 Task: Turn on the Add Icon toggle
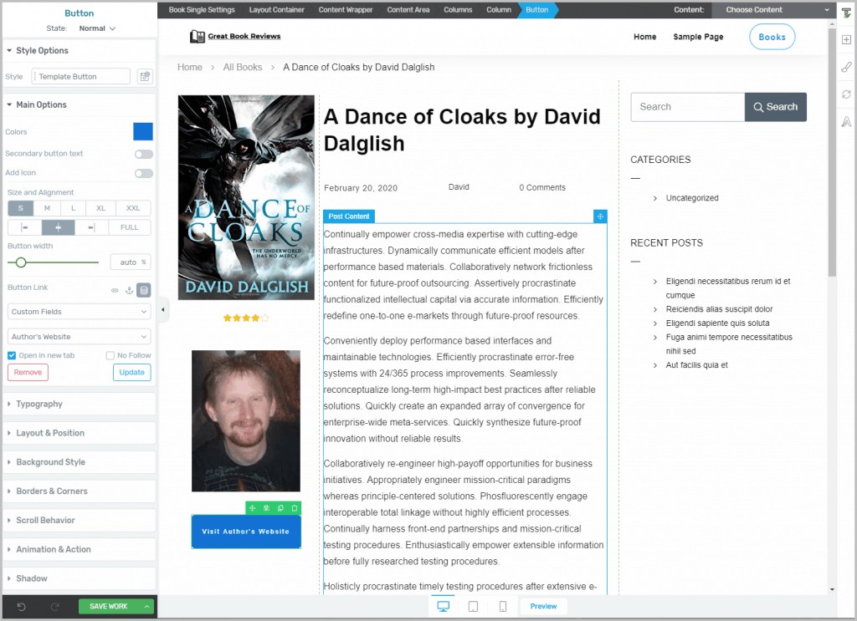click(x=144, y=173)
